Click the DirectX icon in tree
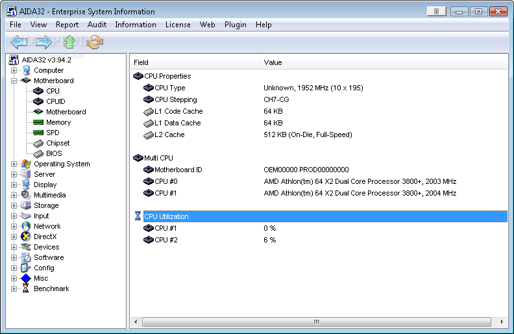Viewport: 514px width, 334px height. [26, 237]
